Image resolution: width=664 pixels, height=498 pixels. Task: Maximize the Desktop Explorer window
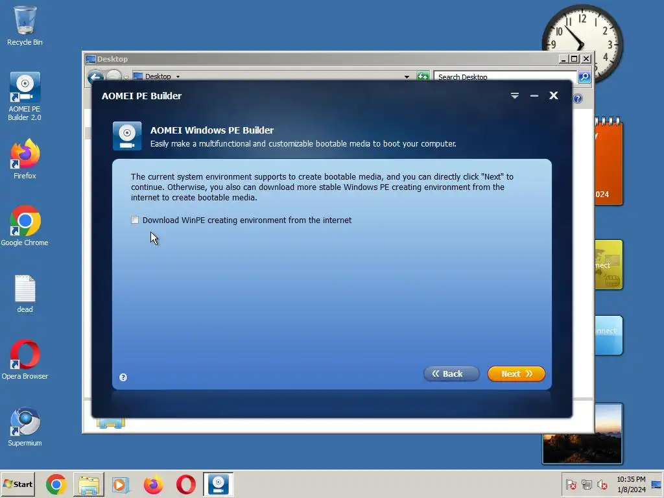click(575, 59)
